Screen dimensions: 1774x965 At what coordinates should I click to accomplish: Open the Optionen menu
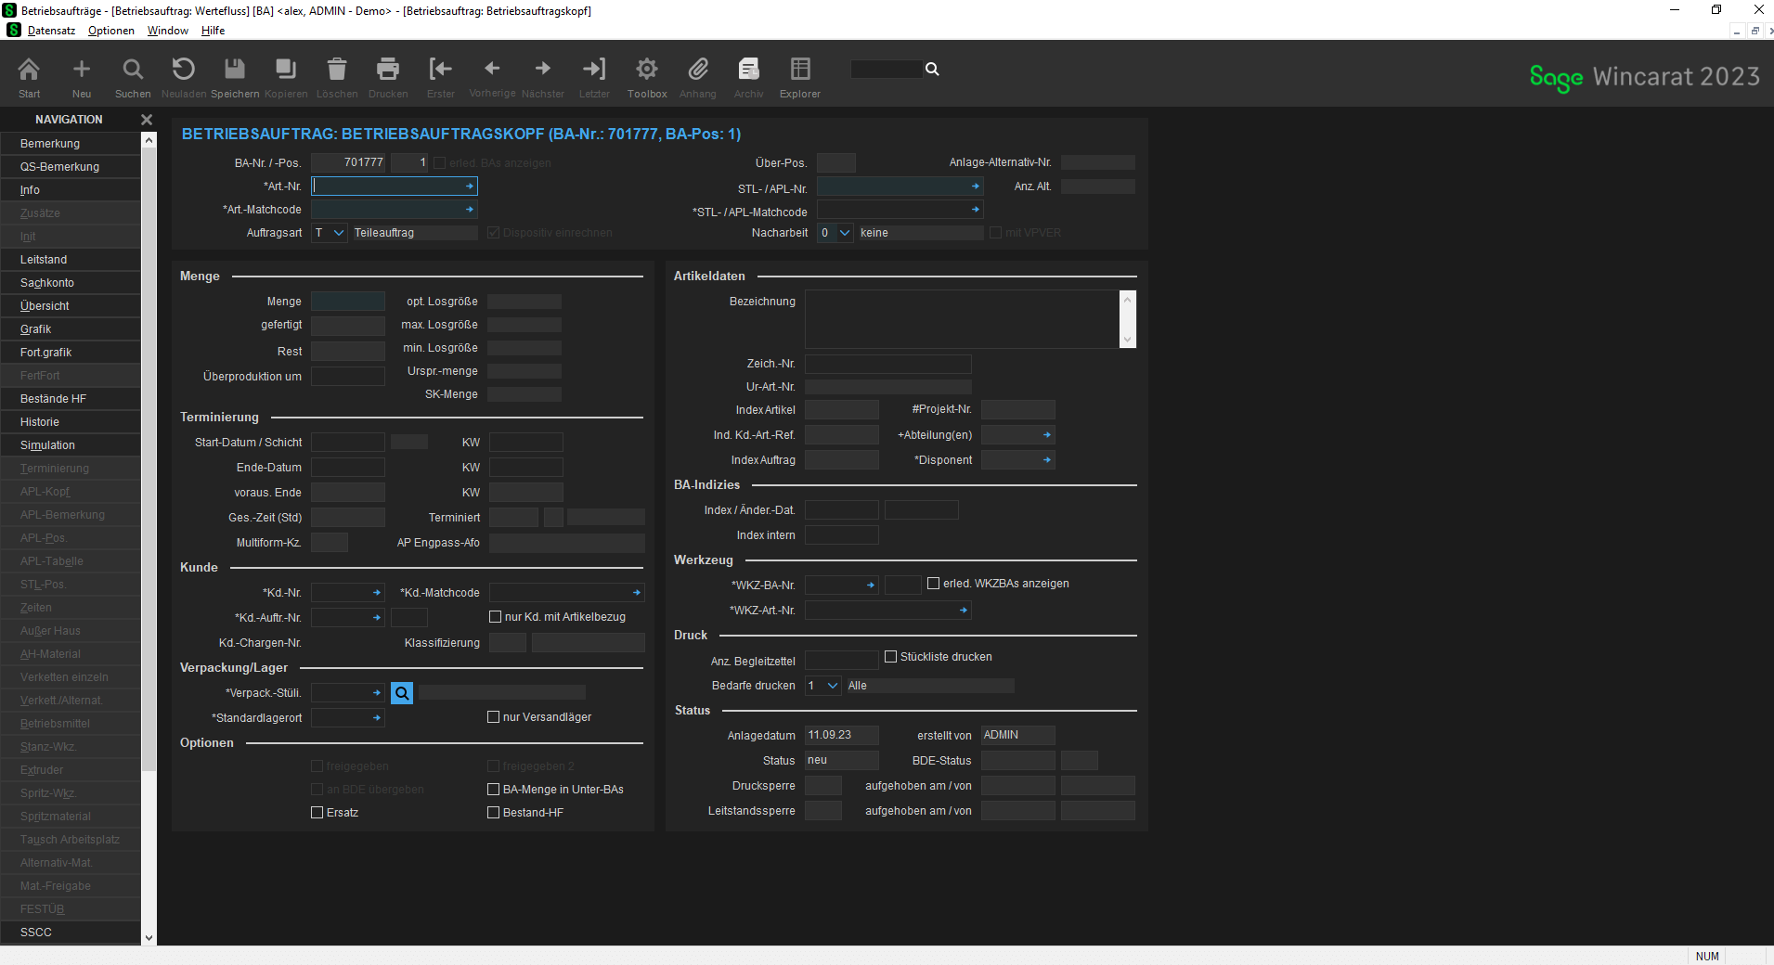pyautogui.click(x=111, y=31)
